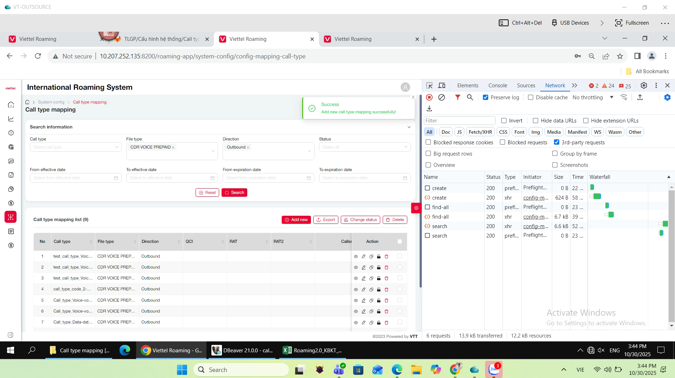Image resolution: width=675 pixels, height=378 pixels.
Task: Click the Add new button
Action: (x=296, y=220)
